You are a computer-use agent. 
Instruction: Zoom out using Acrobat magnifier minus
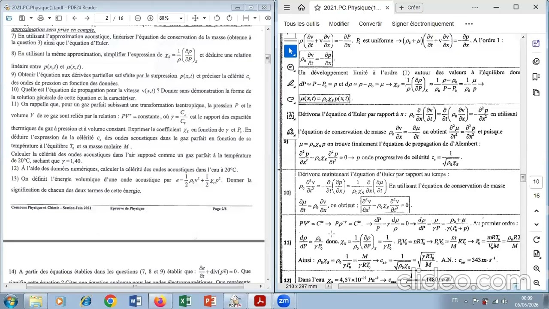pos(536,283)
